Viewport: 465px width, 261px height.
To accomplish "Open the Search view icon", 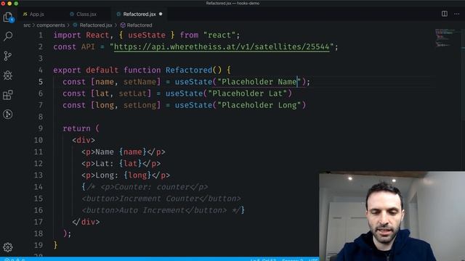I will tap(8, 36).
